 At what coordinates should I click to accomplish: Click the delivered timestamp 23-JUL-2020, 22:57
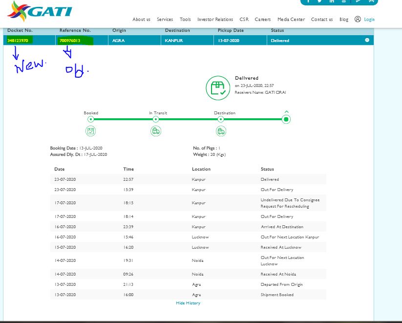pyautogui.click(x=254, y=86)
